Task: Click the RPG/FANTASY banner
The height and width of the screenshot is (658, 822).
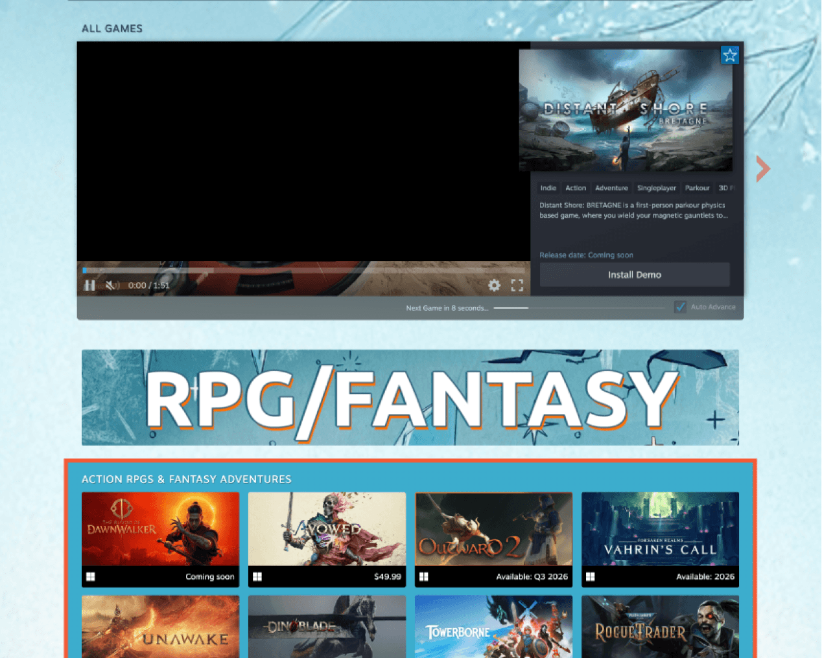Action: [x=410, y=398]
